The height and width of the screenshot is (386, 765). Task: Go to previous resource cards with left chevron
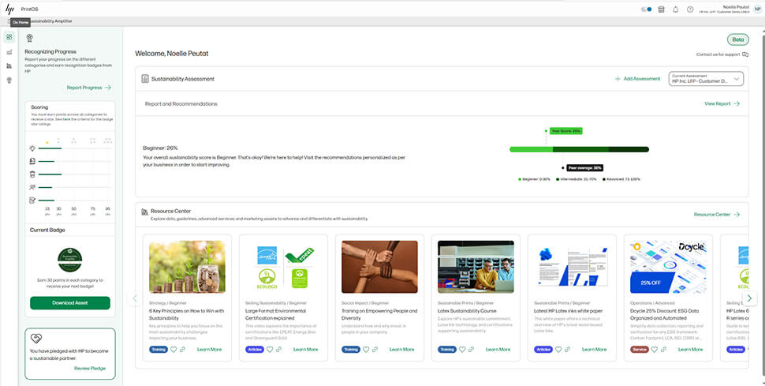(x=135, y=298)
